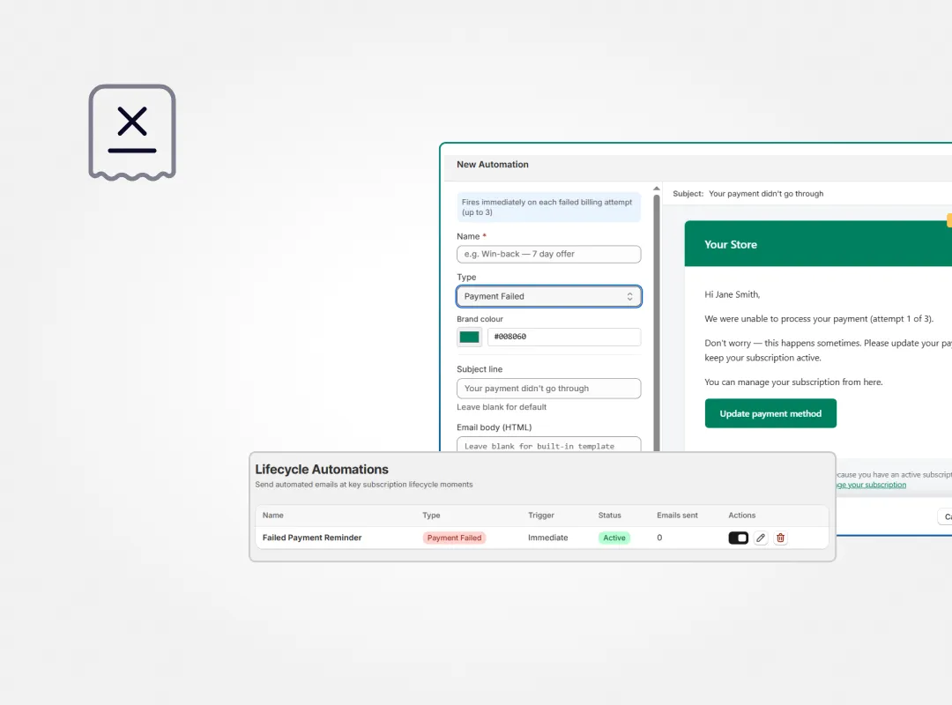The width and height of the screenshot is (952, 705).
Task: Click Your Store header in email preview
Action: [x=731, y=245]
